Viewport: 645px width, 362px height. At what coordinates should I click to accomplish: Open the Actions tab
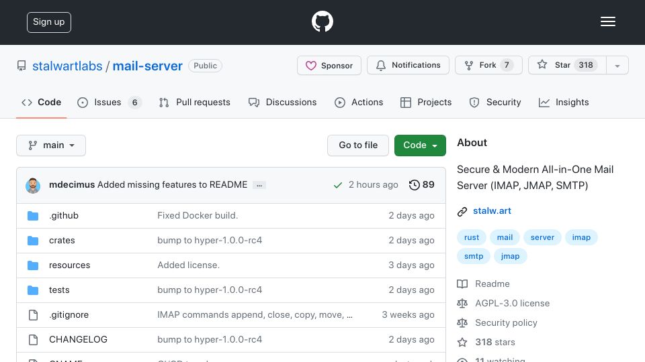pyautogui.click(x=359, y=102)
